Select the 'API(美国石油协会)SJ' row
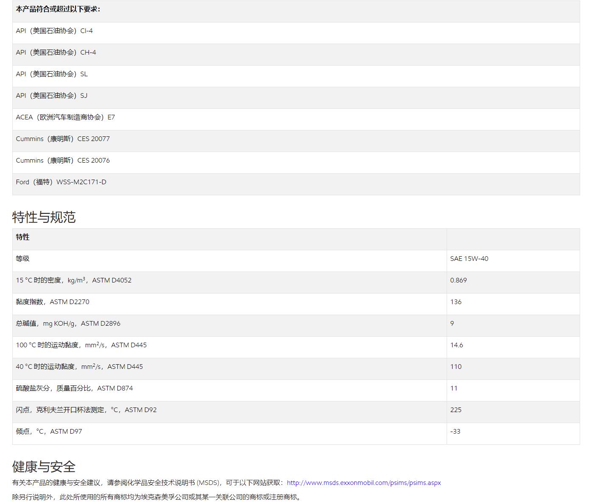 click(296, 98)
